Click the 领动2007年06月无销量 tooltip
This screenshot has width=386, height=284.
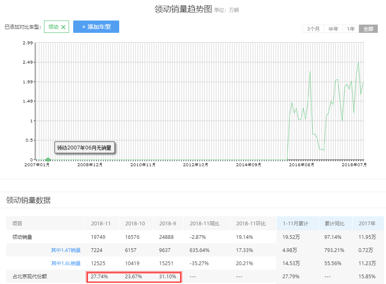tap(84, 147)
